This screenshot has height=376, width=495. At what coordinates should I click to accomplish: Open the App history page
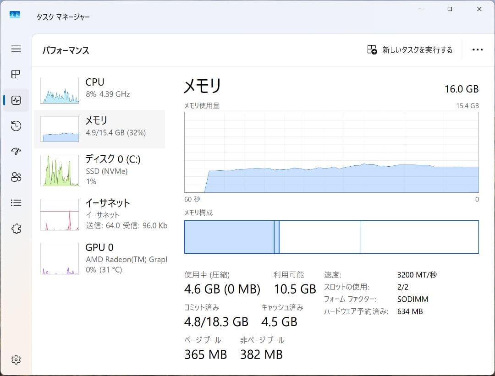point(16,125)
